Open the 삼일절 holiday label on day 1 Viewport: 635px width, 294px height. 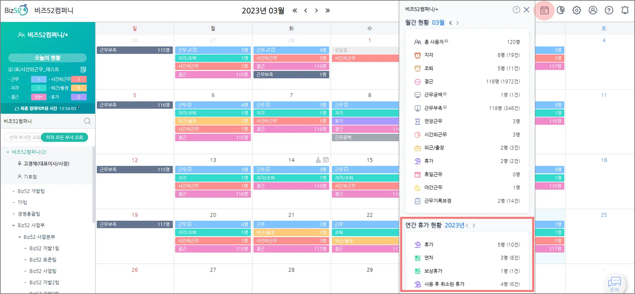coord(366,50)
